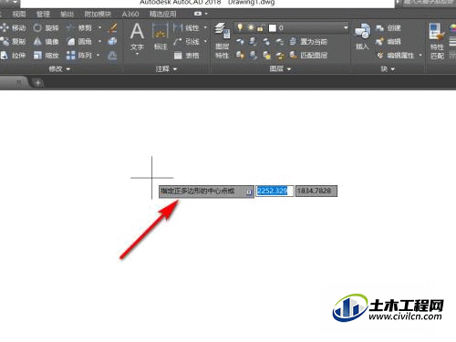Toggle layer 0 on/off light bulb
Image resolution: width=456 pixels, height=342 pixels.
pyautogui.click(x=240, y=27)
